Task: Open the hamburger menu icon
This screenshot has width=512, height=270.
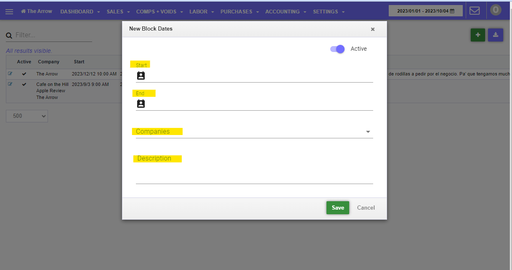Action: [x=9, y=12]
